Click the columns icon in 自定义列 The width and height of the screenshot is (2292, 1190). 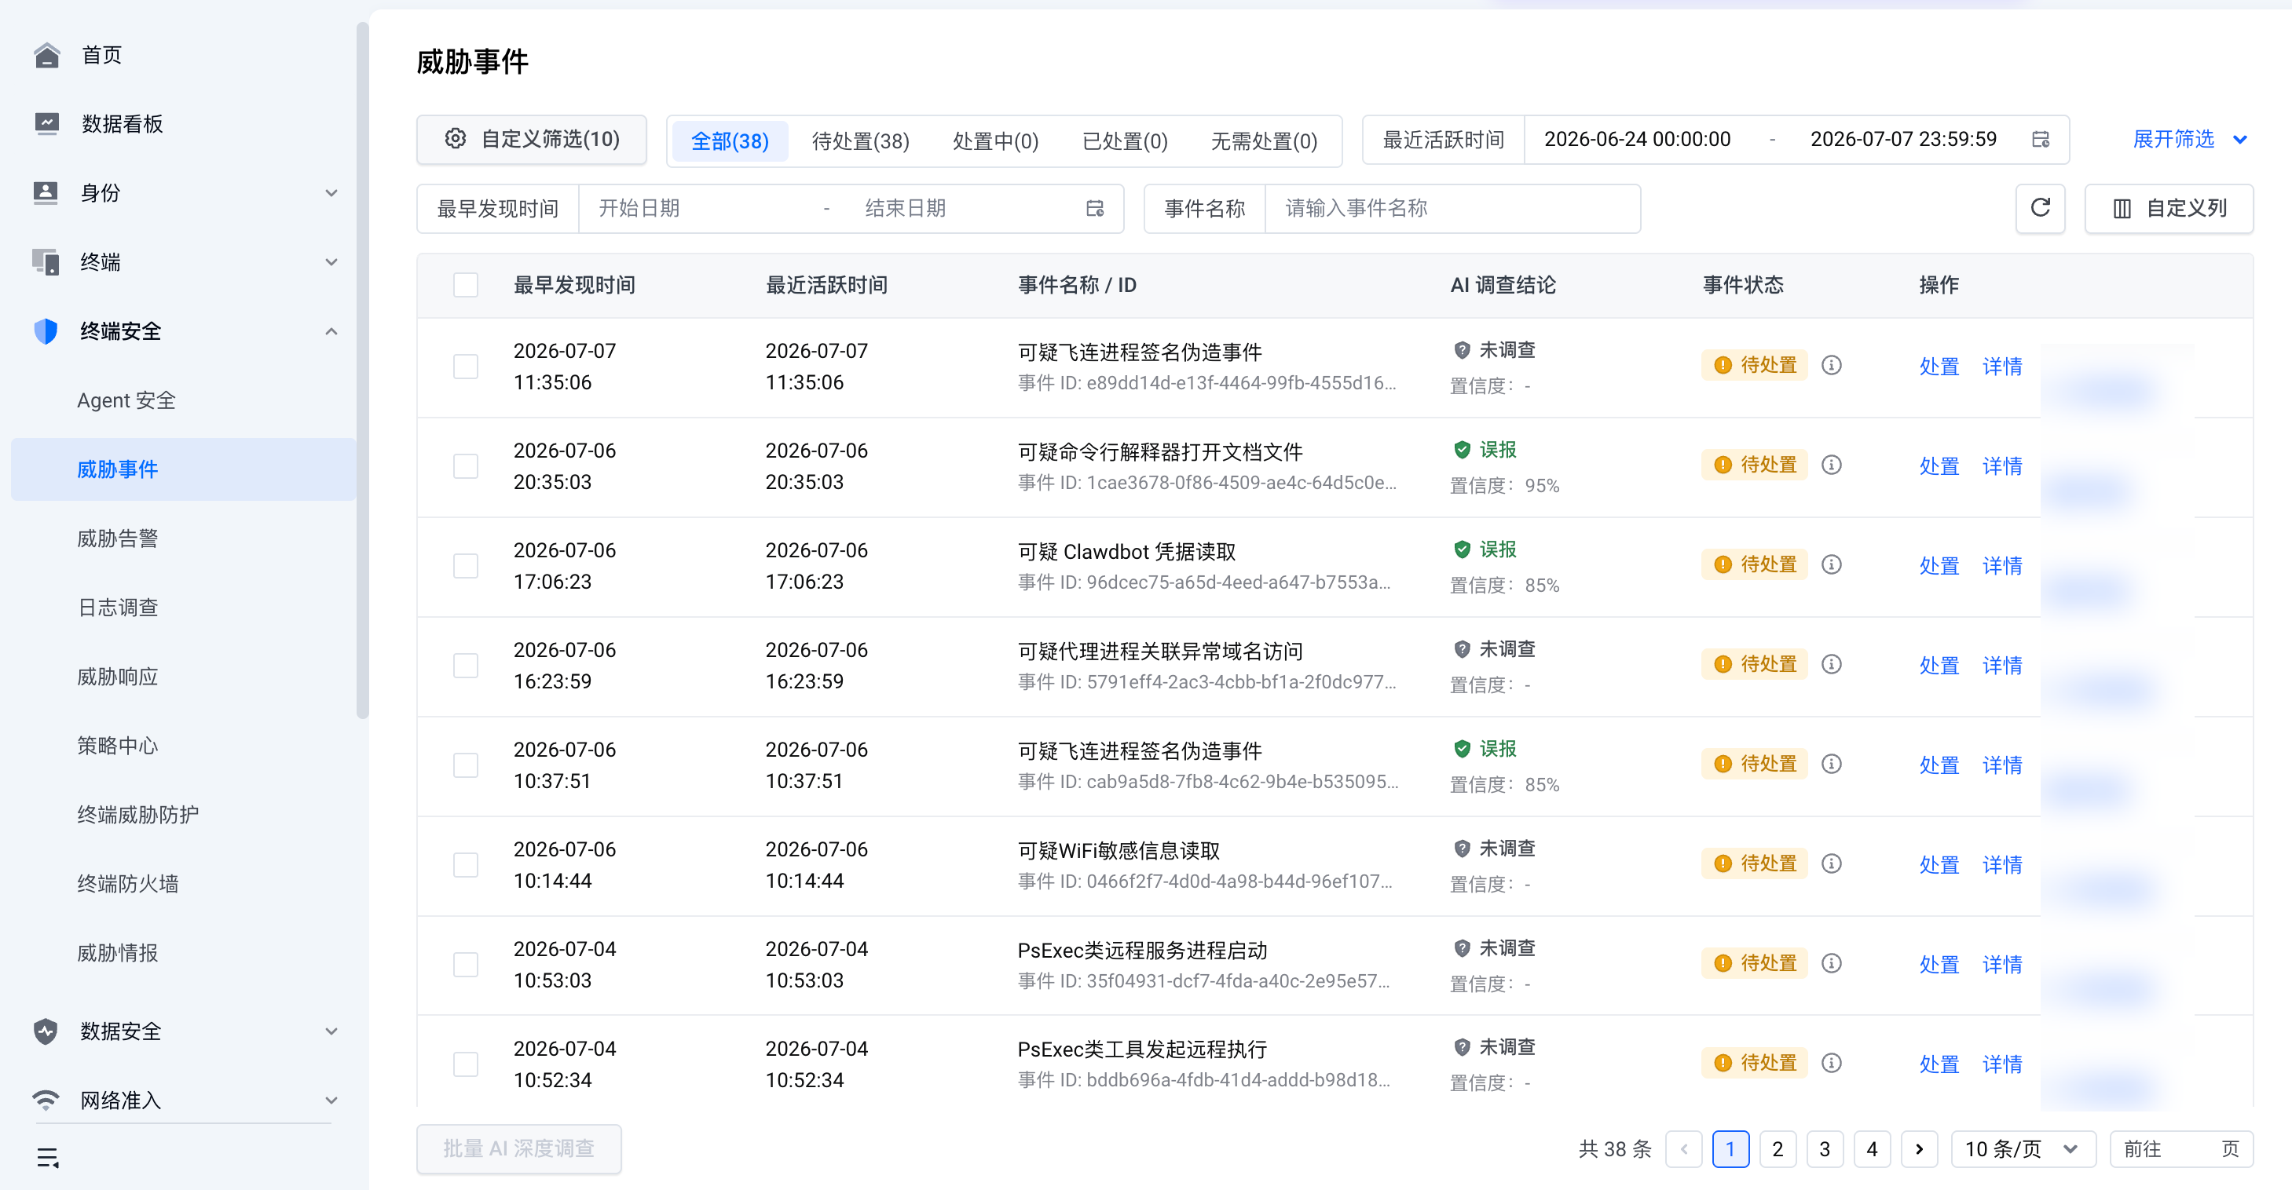2122,209
